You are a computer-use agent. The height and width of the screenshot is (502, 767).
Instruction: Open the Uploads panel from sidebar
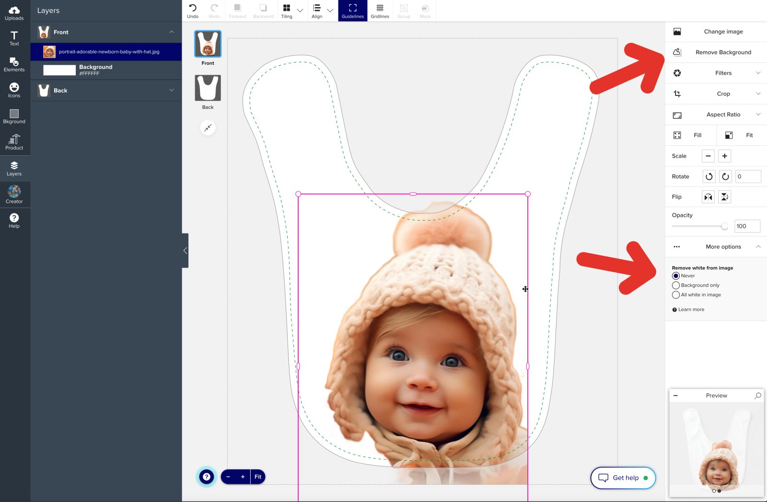(14, 13)
